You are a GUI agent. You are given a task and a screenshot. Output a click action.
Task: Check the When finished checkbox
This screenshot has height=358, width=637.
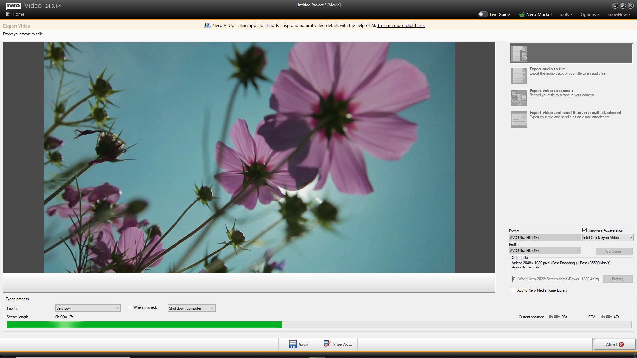[130, 307]
